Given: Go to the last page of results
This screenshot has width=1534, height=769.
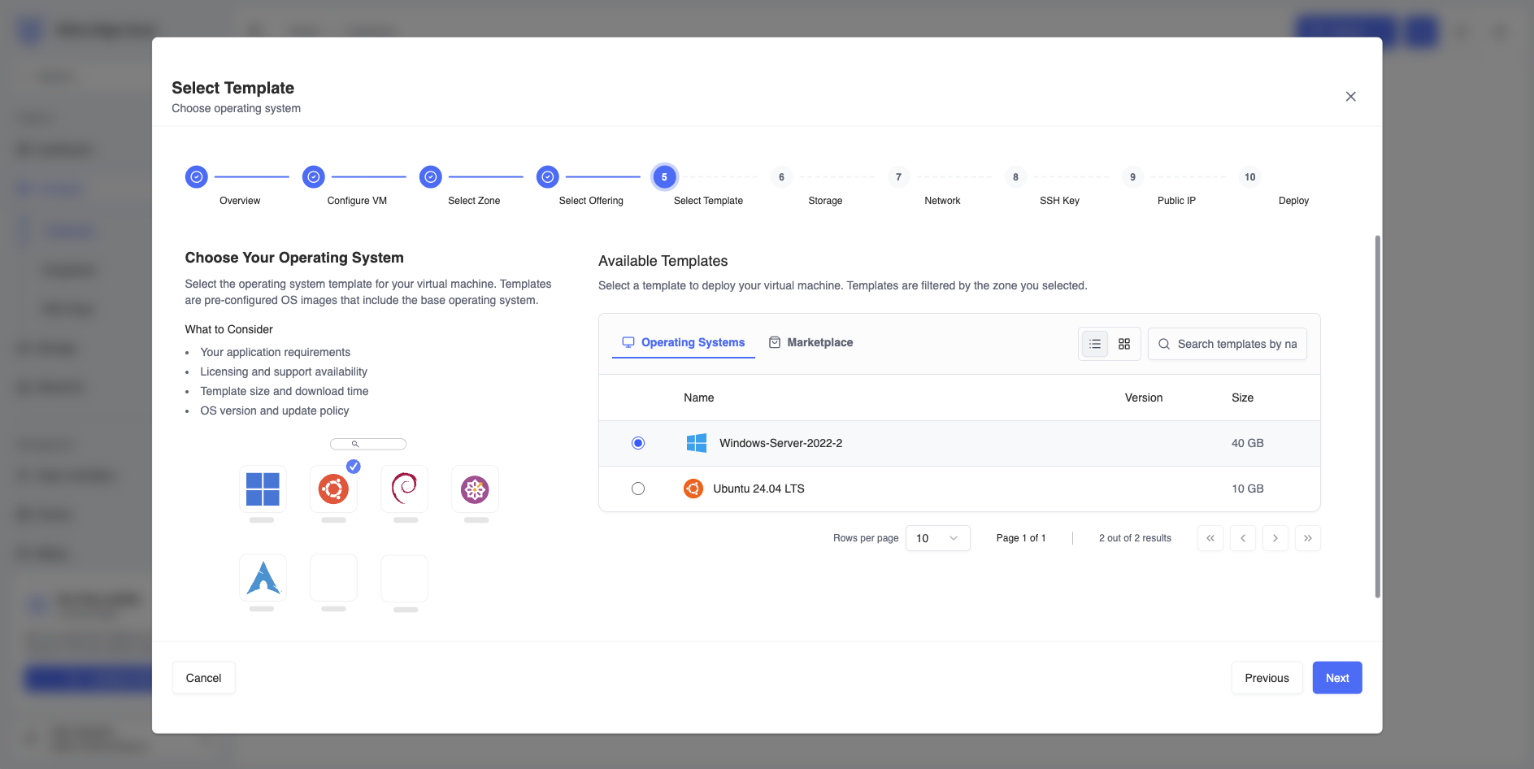Looking at the screenshot, I should pos(1308,538).
